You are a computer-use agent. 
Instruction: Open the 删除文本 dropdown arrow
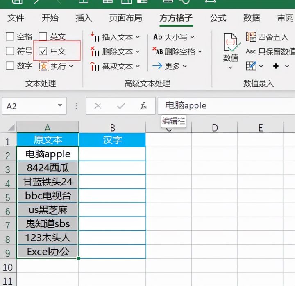(x=138, y=51)
